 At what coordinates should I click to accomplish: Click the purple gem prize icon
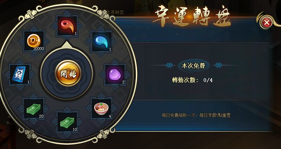(x=115, y=75)
